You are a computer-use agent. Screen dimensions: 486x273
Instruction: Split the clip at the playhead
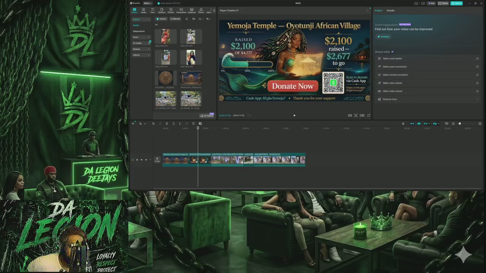point(167,124)
